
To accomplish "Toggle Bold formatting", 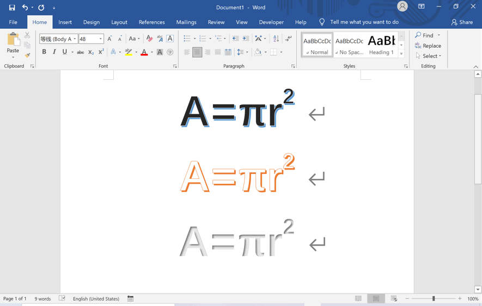I will [x=44, y=52].
